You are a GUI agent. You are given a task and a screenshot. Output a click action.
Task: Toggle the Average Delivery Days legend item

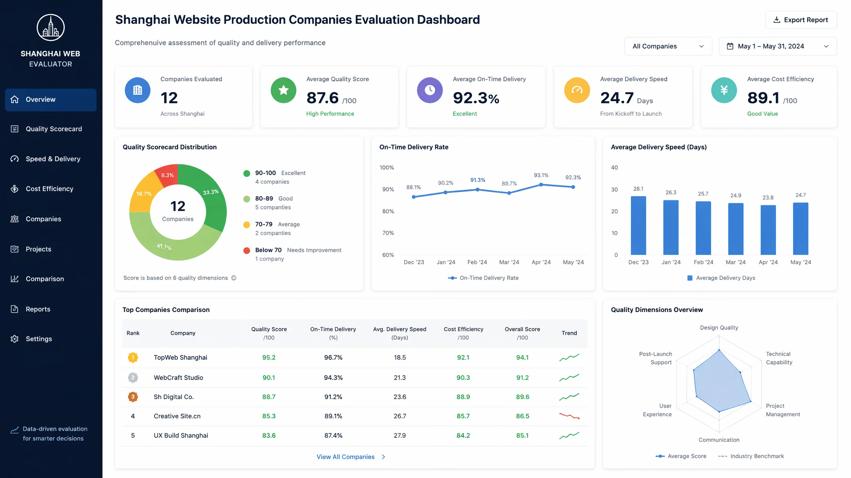tap(721, 278)
